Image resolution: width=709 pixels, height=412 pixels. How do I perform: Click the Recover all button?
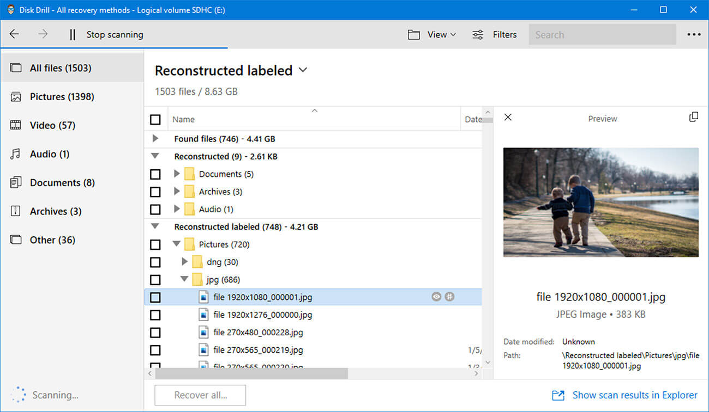[200, 395]
